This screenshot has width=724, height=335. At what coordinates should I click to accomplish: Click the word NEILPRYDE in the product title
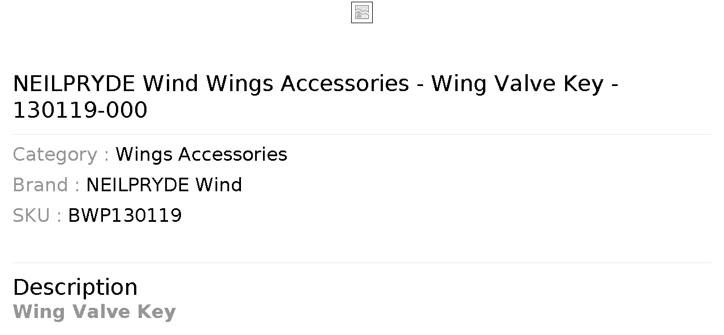(74, 84)
